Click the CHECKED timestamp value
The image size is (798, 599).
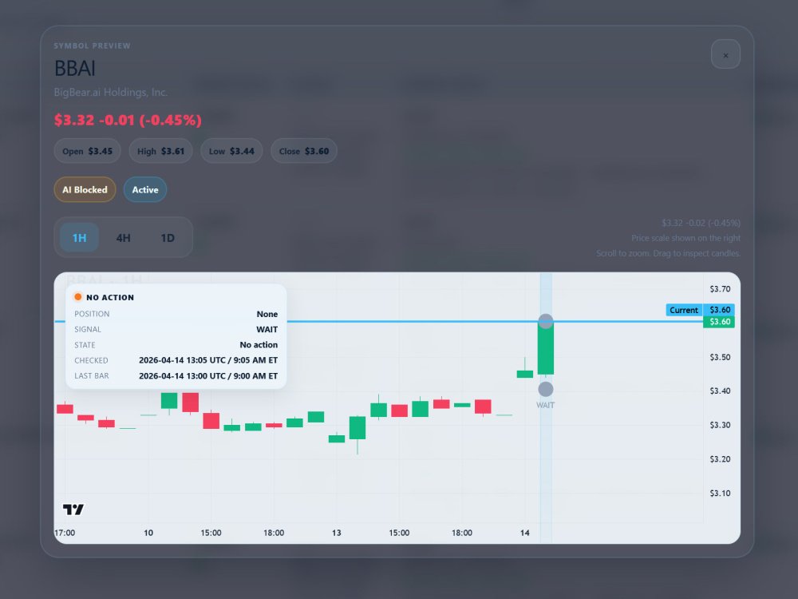(208, 360)
